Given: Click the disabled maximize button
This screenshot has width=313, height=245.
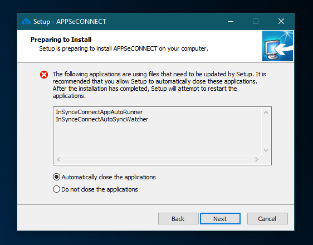Looking at the screenshot, I should coord(256,21).
